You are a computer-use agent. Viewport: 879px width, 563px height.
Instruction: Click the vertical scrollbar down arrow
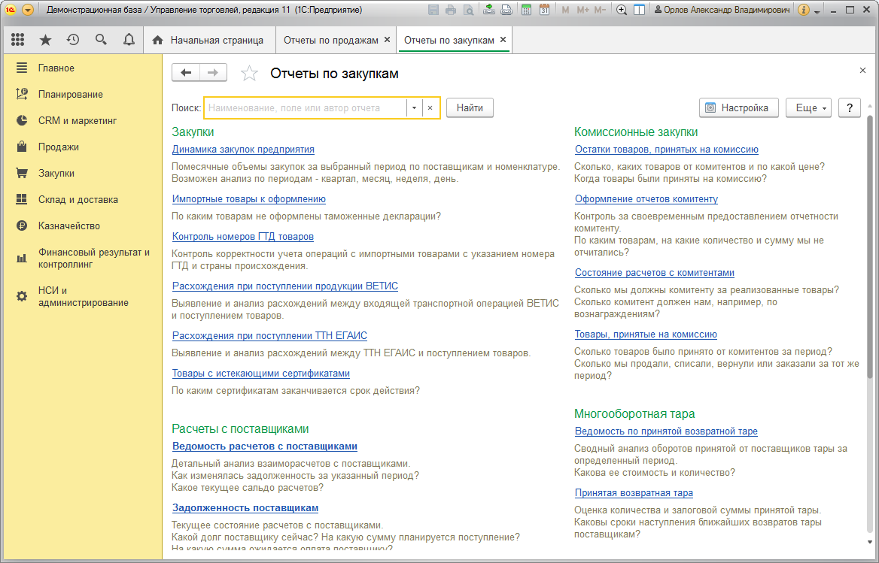[869, 542]
